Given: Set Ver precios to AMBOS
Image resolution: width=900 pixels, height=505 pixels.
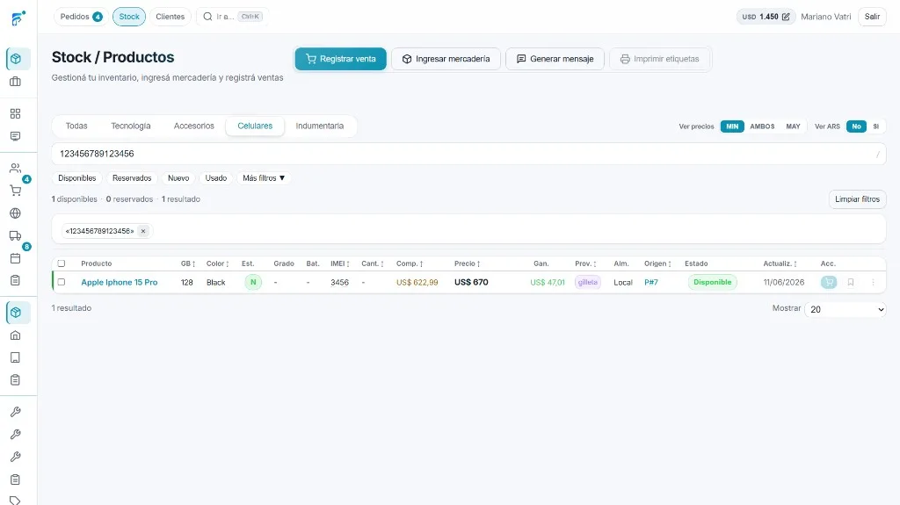Looking at the screenshot, I should [x=762, y=126].
